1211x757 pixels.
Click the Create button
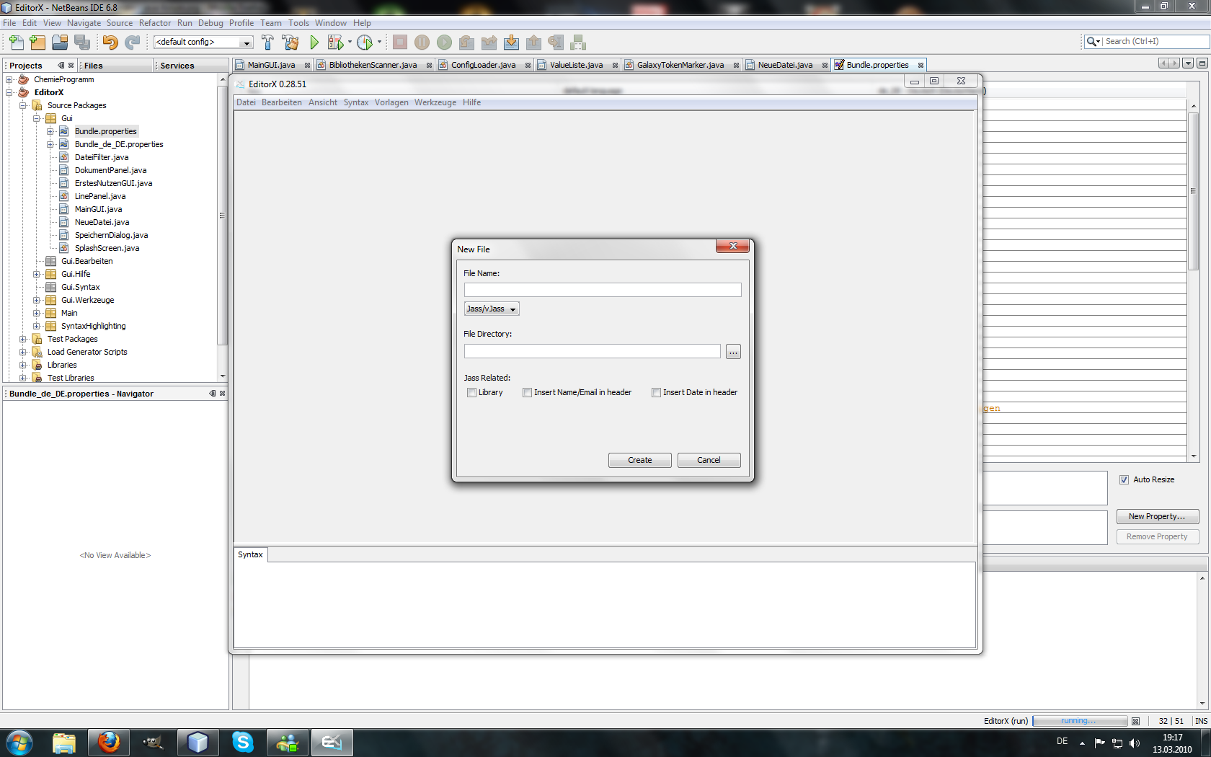640,461
